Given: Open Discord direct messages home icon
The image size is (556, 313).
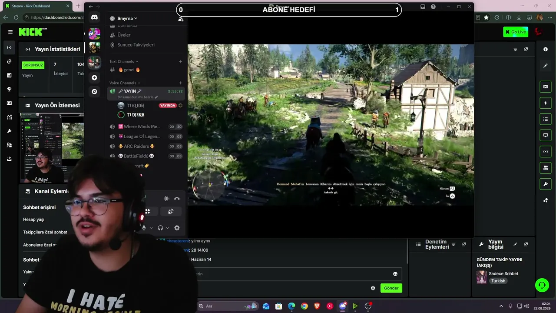Looking at the screenshot, I should (94, 17).
